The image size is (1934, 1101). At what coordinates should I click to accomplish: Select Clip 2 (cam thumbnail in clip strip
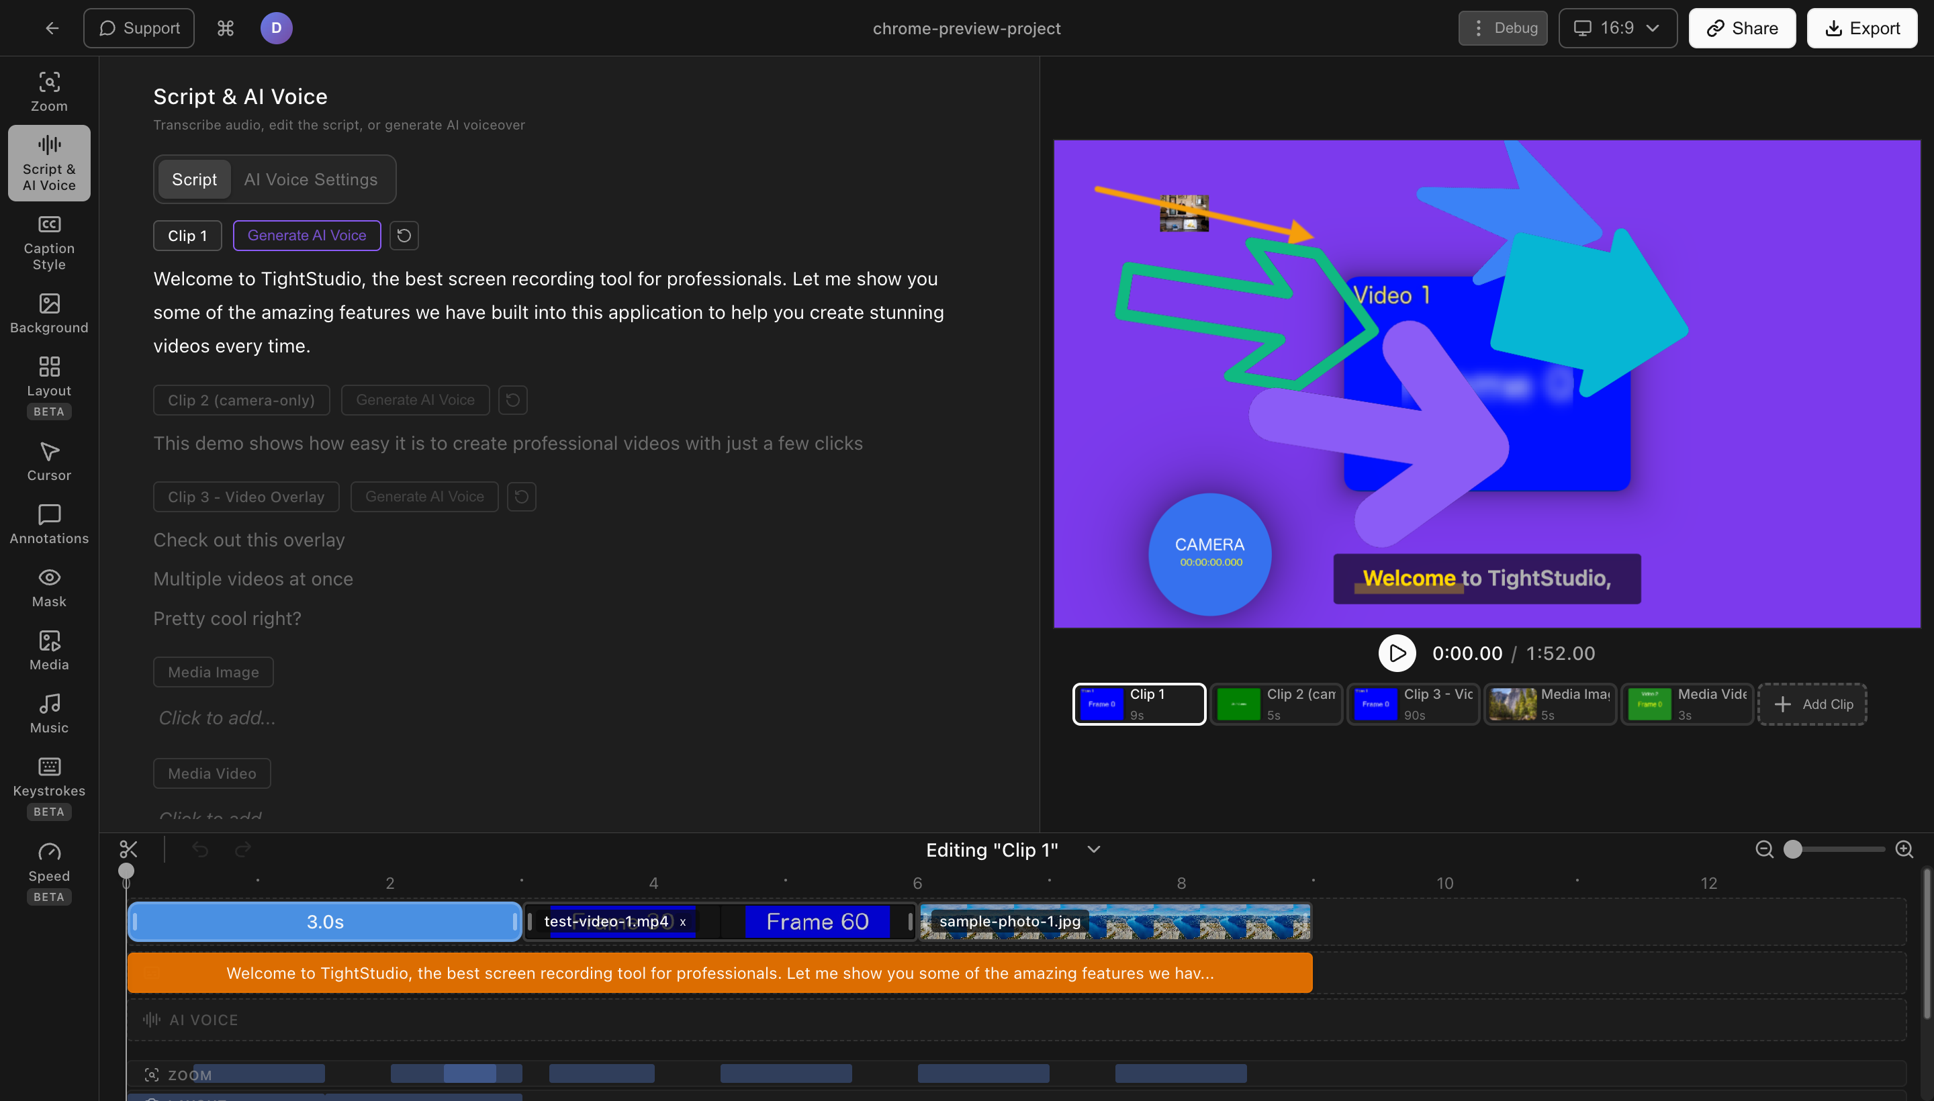(1276, 704)
